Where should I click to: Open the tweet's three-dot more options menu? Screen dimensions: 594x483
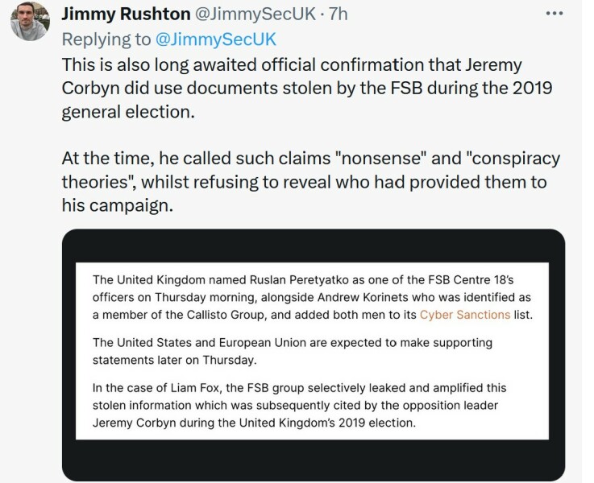pyautogui.click(x=557, y=14)
